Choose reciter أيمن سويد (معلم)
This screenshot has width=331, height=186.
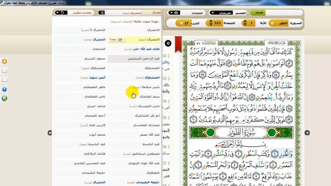pos(93,78)
